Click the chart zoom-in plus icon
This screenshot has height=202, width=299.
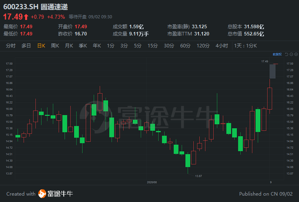pyautogui.click(x=296, y=54)
